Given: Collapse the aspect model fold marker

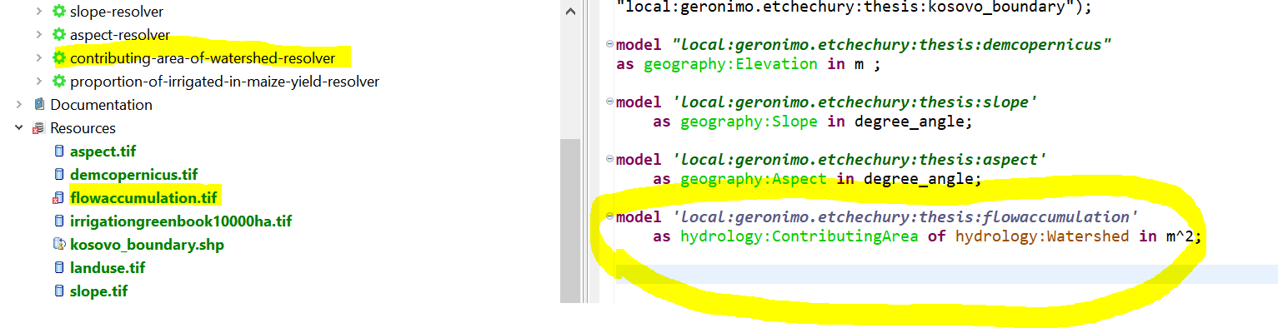Looking at the screenshot, I should 609,159.
